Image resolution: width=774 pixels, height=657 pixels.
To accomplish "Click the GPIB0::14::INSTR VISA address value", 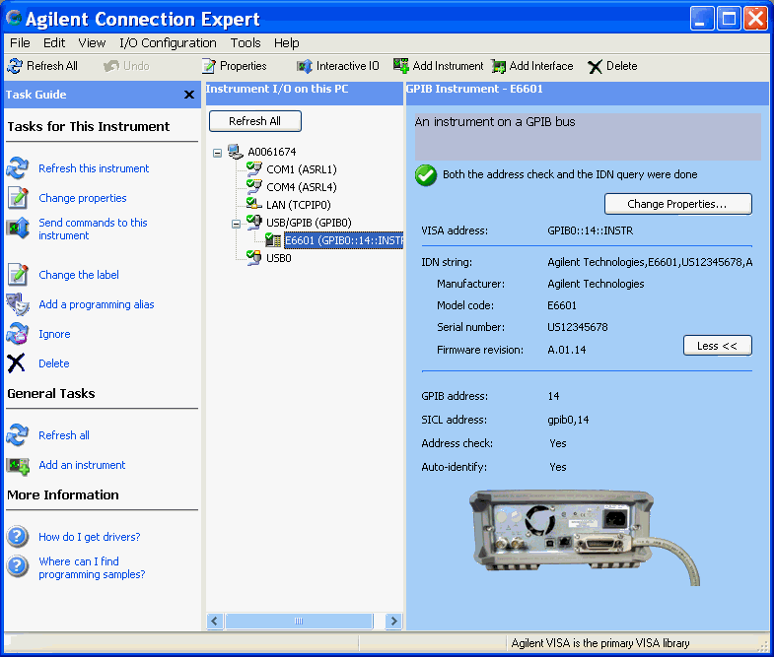I will [x=590, y=230].
